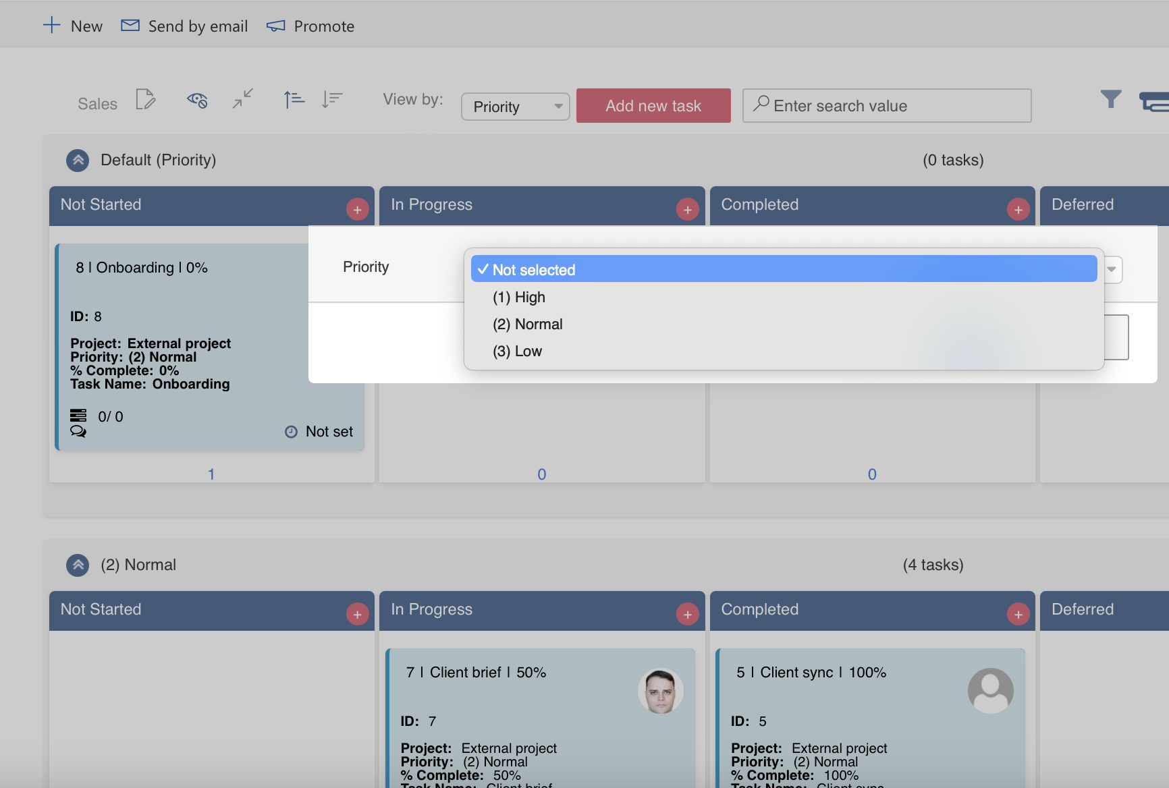Click the clock icon on the Onboarding card
The image size is (1169, 788).
[290, 432]
